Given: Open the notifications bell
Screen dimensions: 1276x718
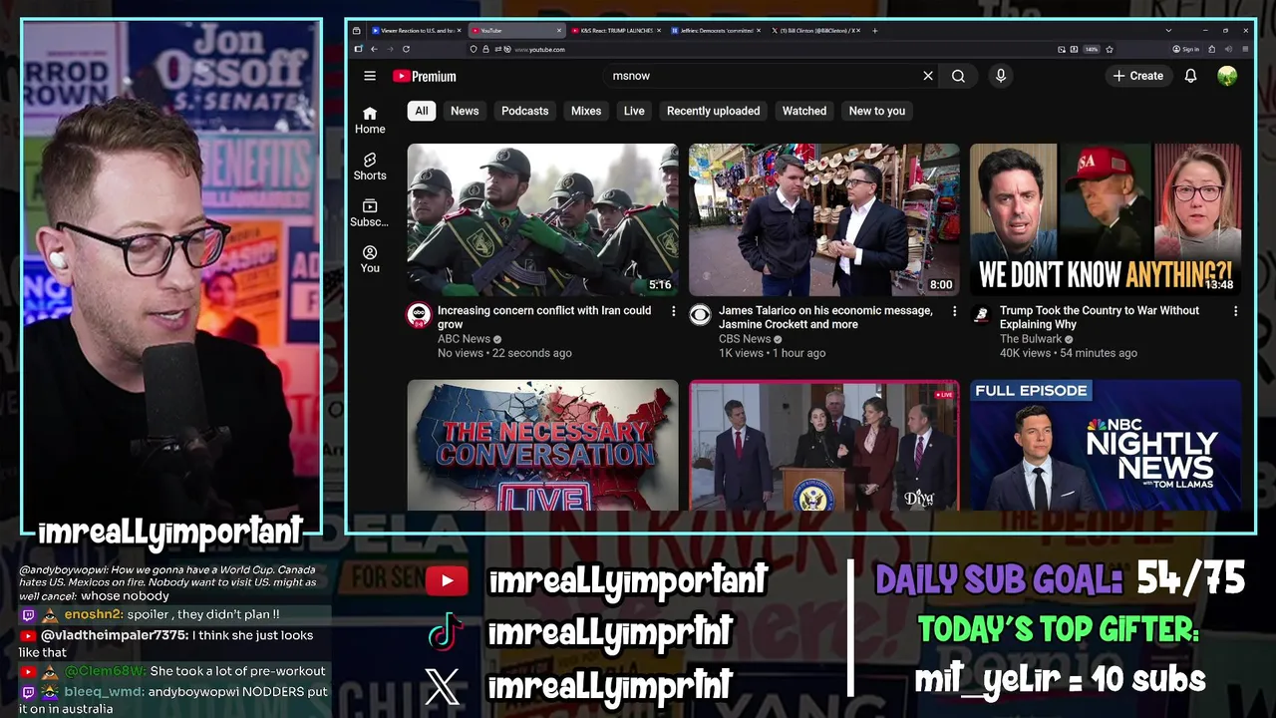Looking at the screenshot, I should 1190,76.
